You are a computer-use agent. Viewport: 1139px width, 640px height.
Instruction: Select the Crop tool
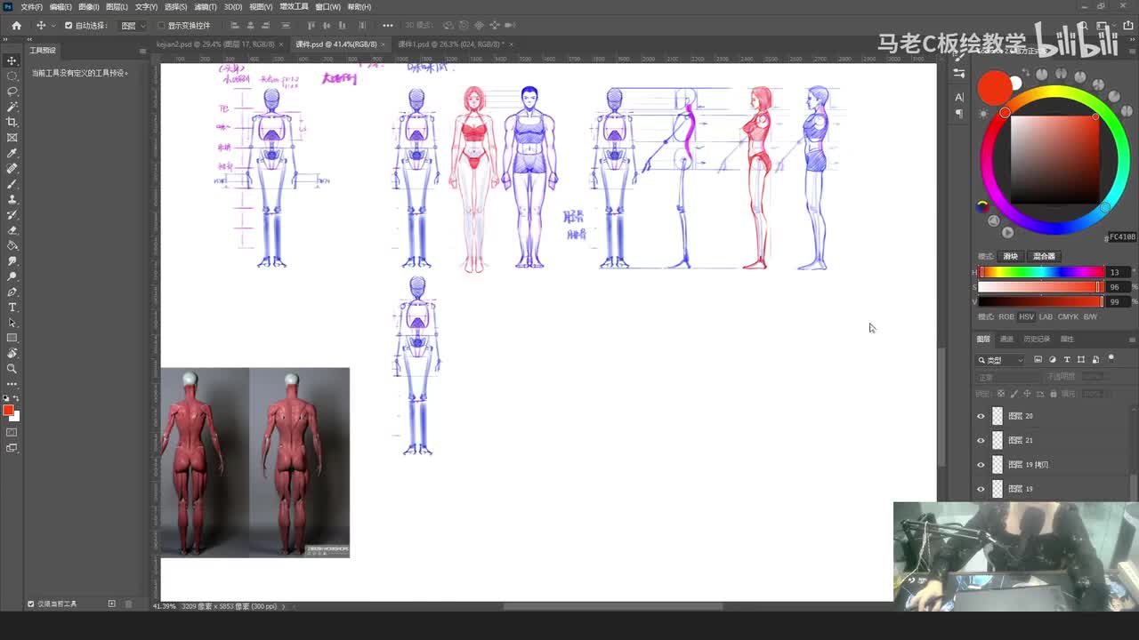[x=12, y=122]
